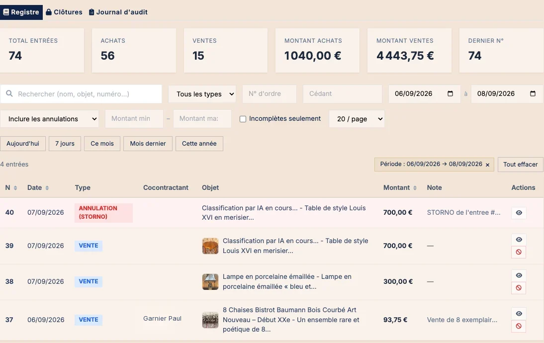Viewport: 544px width, 343px height.
Task: Open the bistrot chairs thumbnail in row 37
Action: coord(210,320)
